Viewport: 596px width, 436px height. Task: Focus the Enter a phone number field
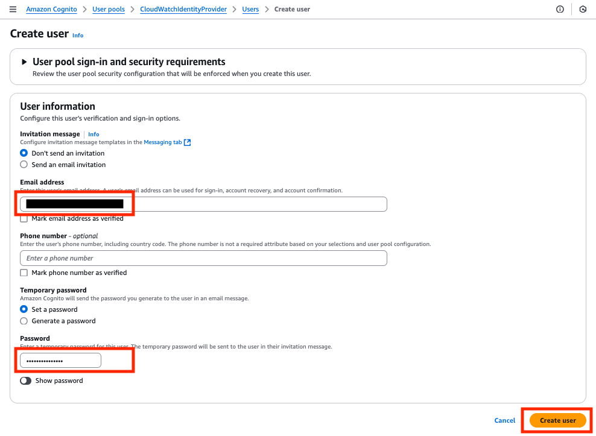203,258
